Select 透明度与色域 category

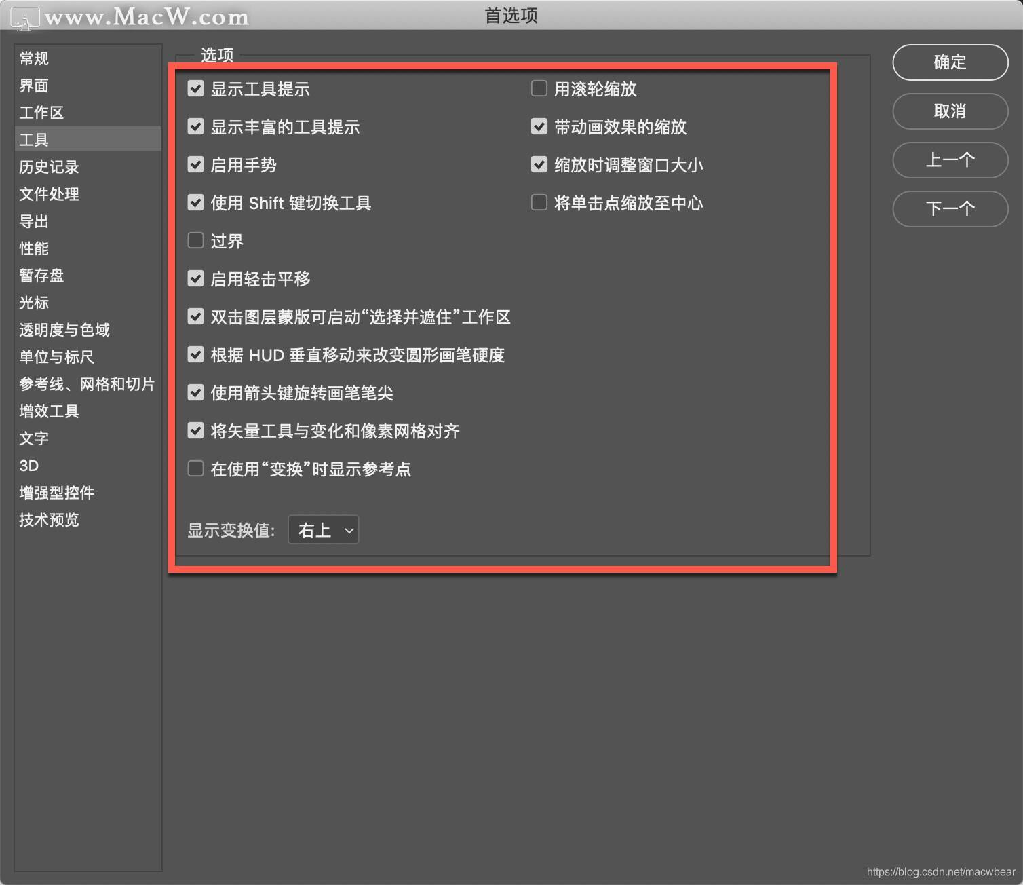click(88, 330)
